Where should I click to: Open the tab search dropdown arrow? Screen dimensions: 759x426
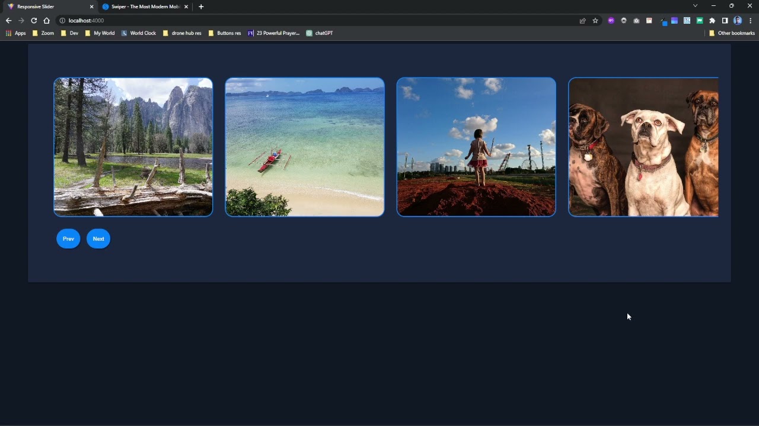[x=695, y=6]
